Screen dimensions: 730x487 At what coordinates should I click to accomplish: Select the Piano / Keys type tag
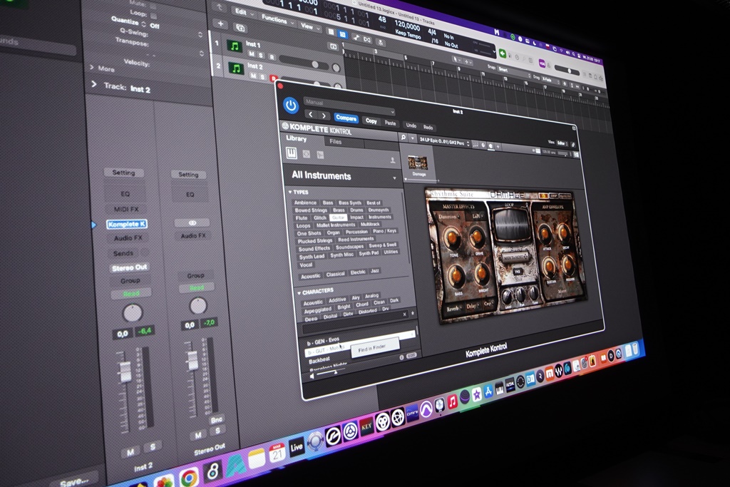tap(384, 231)
